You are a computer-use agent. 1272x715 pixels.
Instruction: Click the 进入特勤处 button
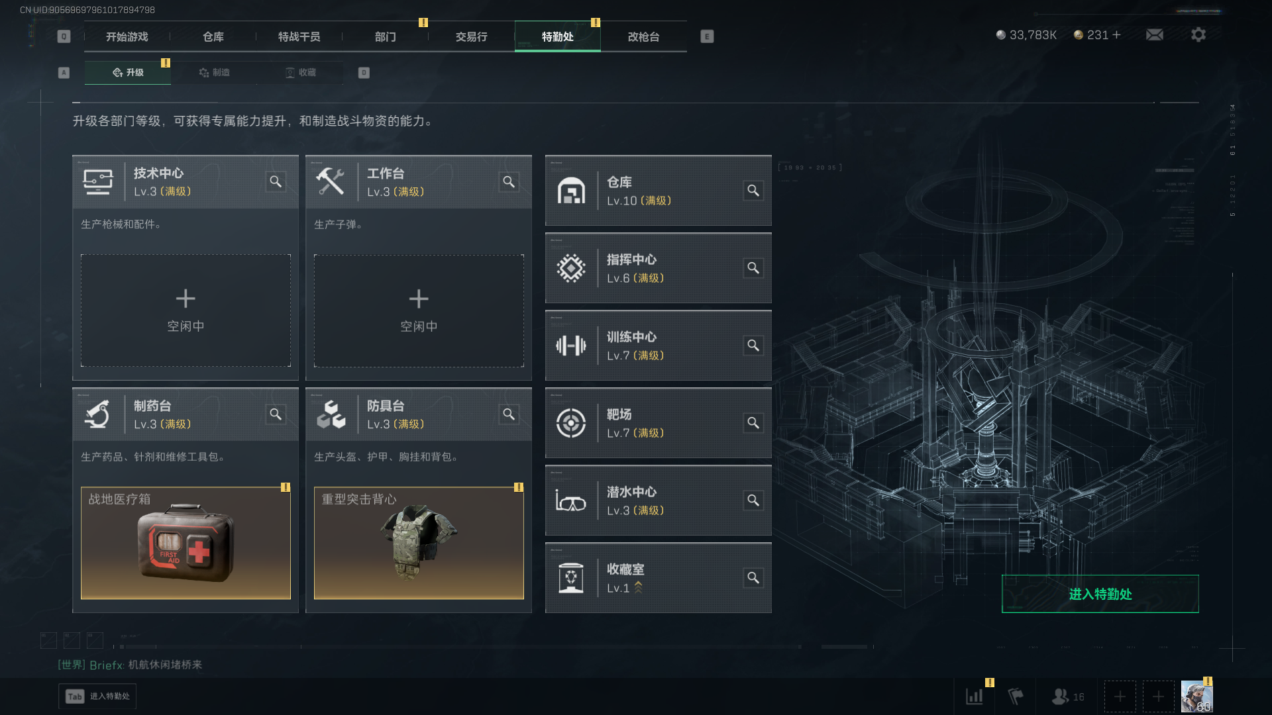click(x=1100, y=594)
